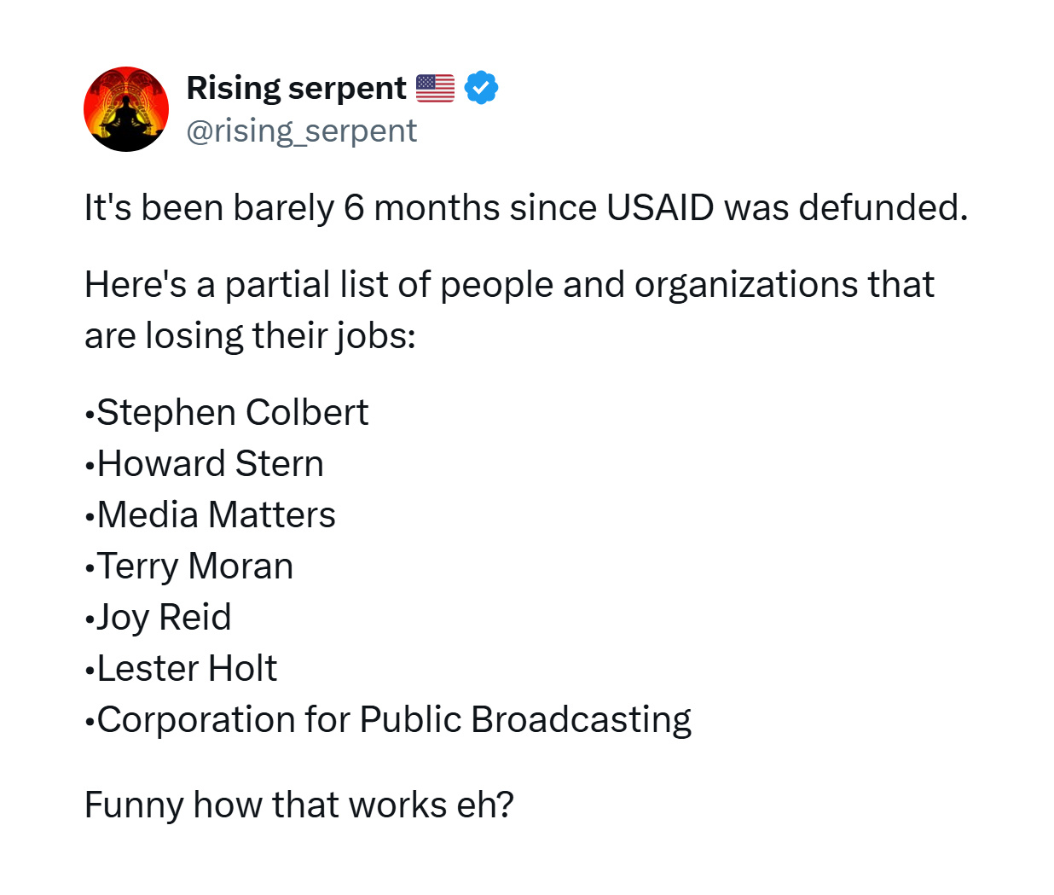Click the line ending with losing their jobs
The image size is (1054, 895).
250,335
